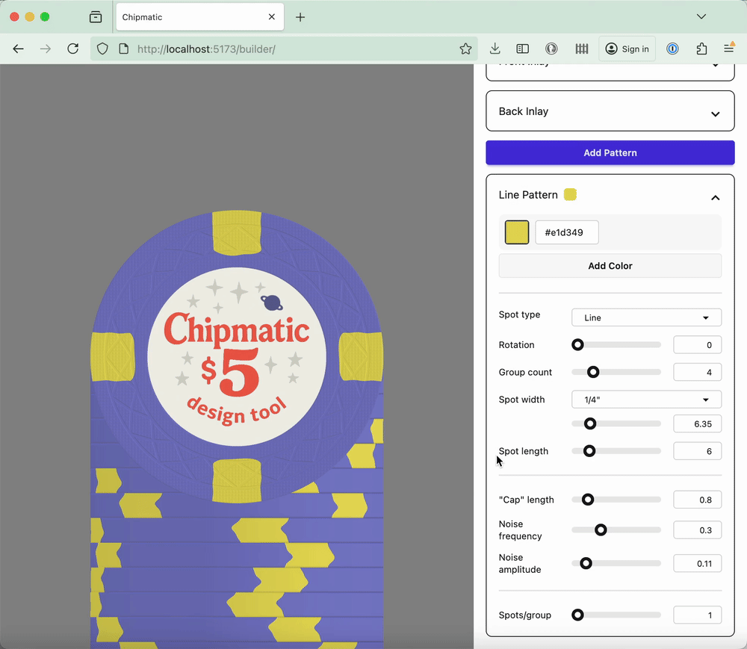747x649 pixels.
Task: Edit the Noise amplitude 0.11 field
Action: click(697, 563)
